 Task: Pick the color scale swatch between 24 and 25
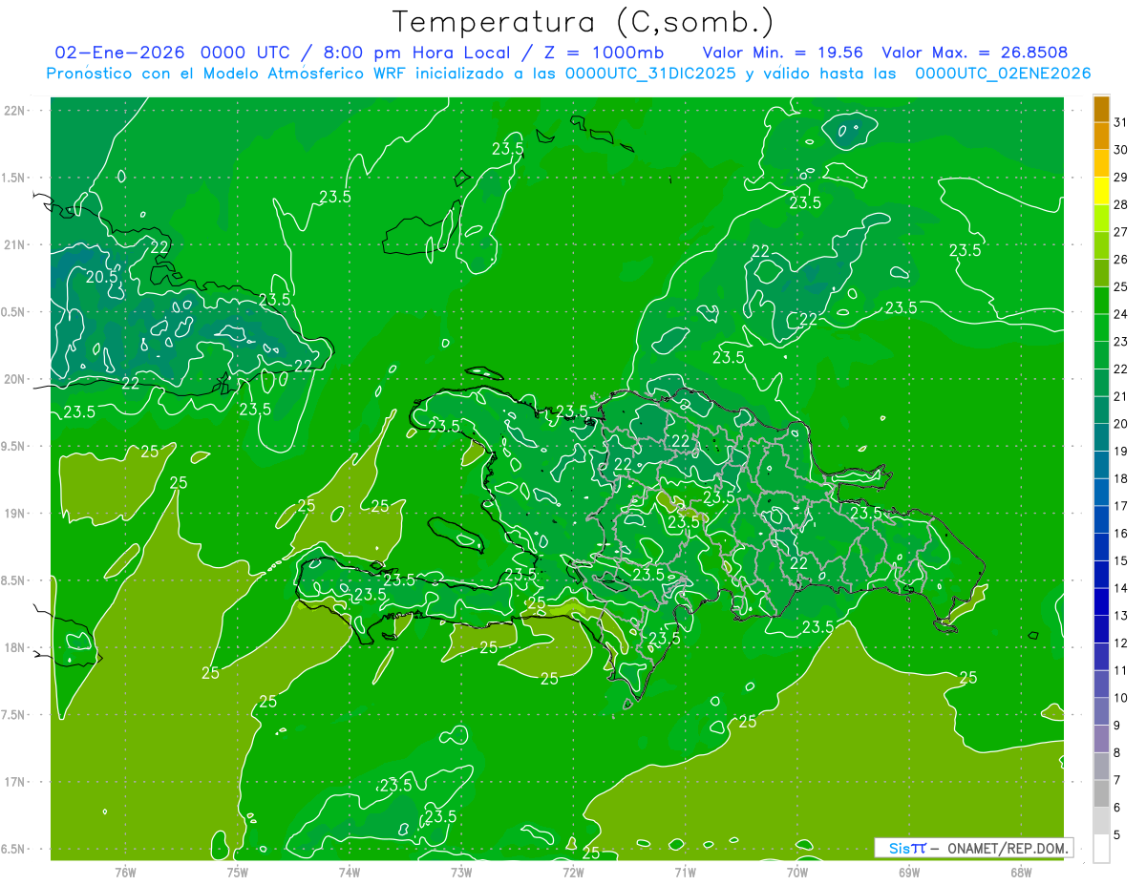tap(1101, 300)
